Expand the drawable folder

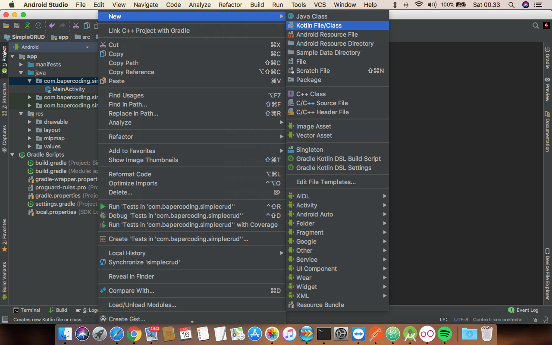click(29, 122)
